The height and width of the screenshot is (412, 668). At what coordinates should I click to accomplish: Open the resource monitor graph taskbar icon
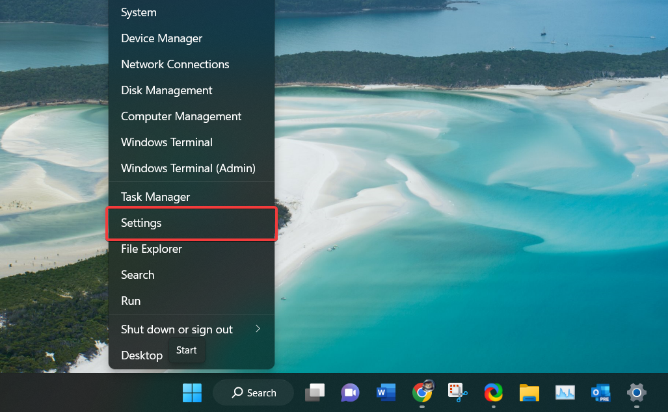[x=565, y=393]
